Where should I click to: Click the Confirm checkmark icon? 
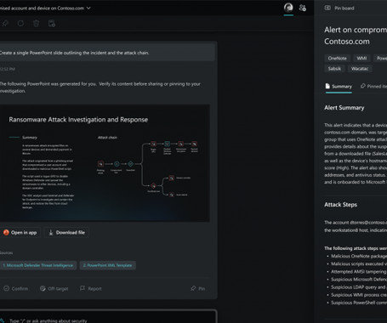click(6, 288)
